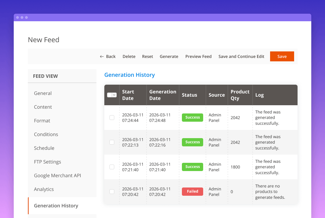Open the Analytics section
Viewport: 325px width, 218px height.
tap(44, 189)
